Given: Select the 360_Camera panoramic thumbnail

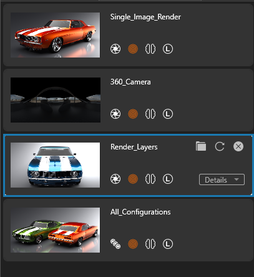Looking at the screenshot, I should (x=56, y=100).
